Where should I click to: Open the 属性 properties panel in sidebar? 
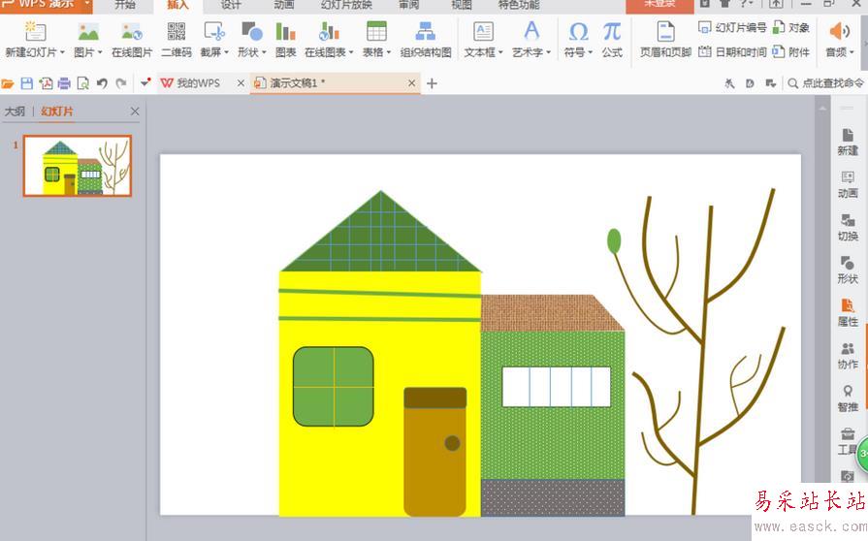848,313
